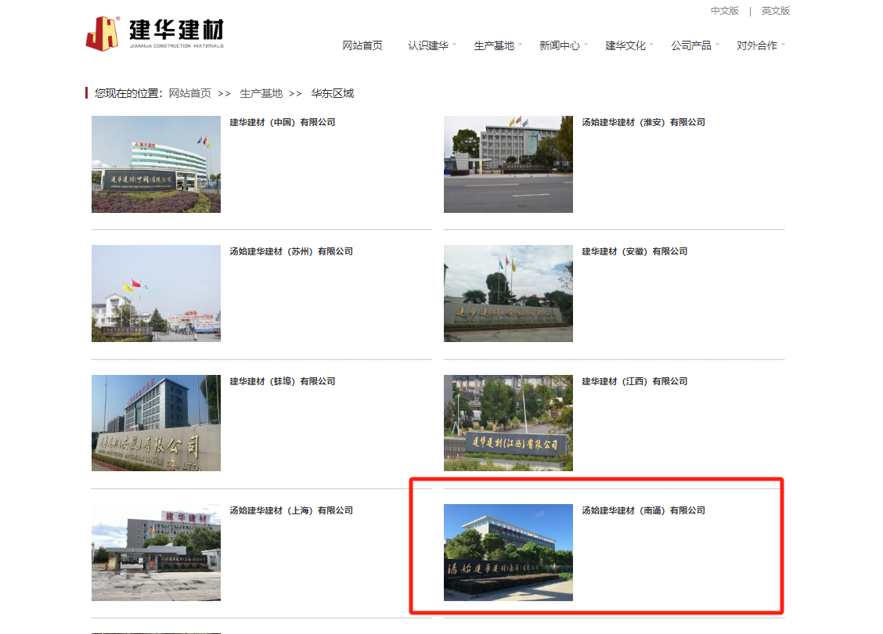The height and width of the screenshot is (634, 883).
Task: View the 淮安 company building photo
Action: coord(508,164)
